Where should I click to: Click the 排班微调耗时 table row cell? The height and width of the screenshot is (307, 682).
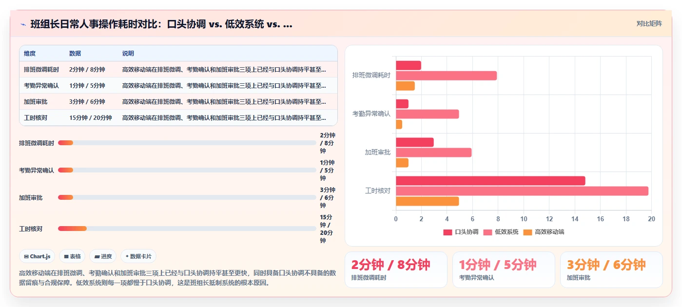point(41,70)
